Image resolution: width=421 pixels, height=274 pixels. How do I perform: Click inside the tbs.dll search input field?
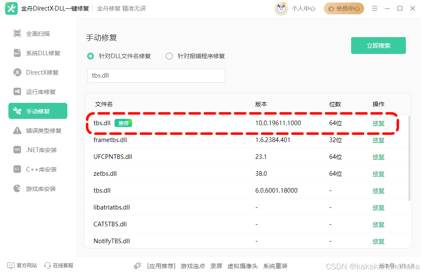coord(156,75)
